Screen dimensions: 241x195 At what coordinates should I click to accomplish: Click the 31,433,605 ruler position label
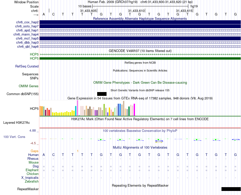[88, 11]
